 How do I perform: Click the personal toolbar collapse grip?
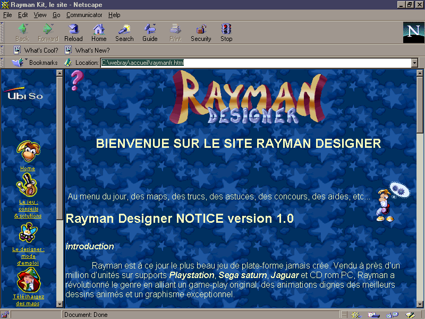pos(2,50)
